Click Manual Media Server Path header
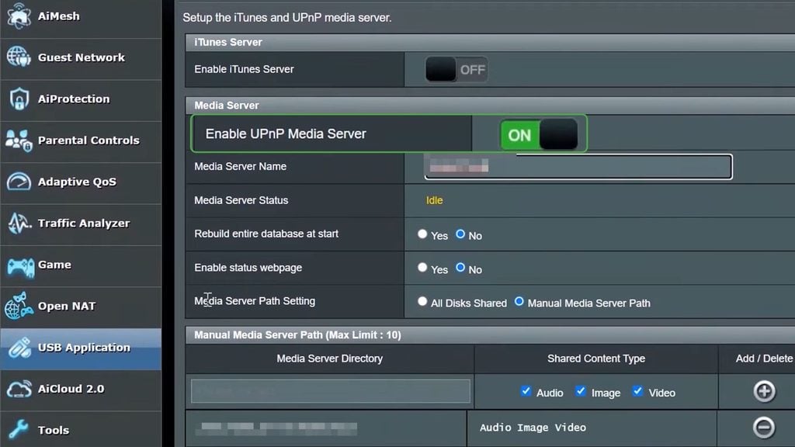The width and height of the screenshot is (795, 447). coord(297,335)
